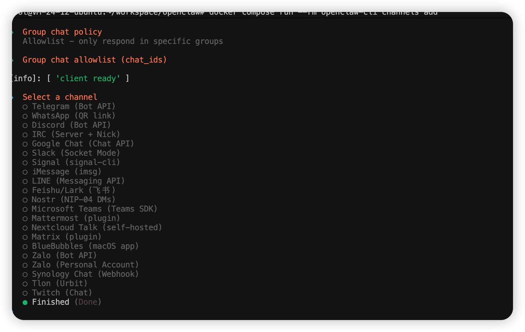
Task: Select Mattermost (plugin) channel
Action: 76,218
